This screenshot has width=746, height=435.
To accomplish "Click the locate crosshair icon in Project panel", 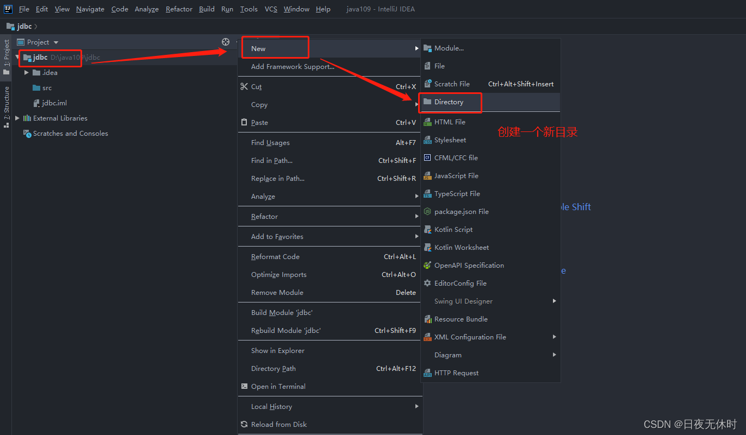I will point(226,42).
